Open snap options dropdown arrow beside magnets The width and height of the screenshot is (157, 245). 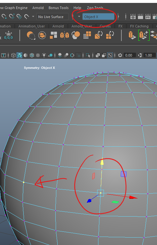pyautogui.click(x=33, y=16)
